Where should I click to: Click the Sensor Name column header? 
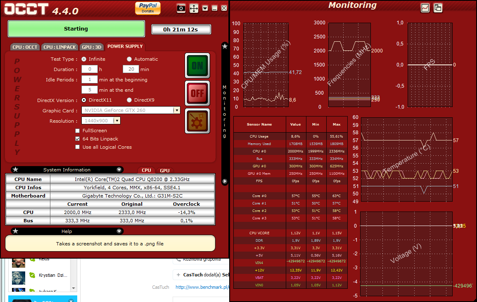259,124
